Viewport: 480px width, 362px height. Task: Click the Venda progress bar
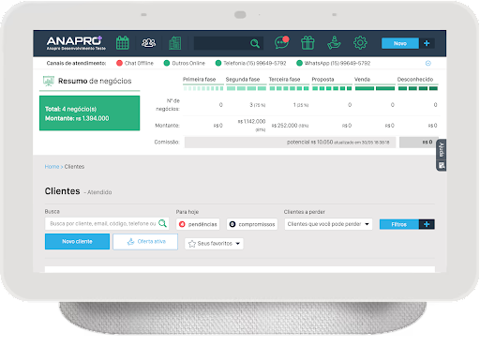click(375, 88)
